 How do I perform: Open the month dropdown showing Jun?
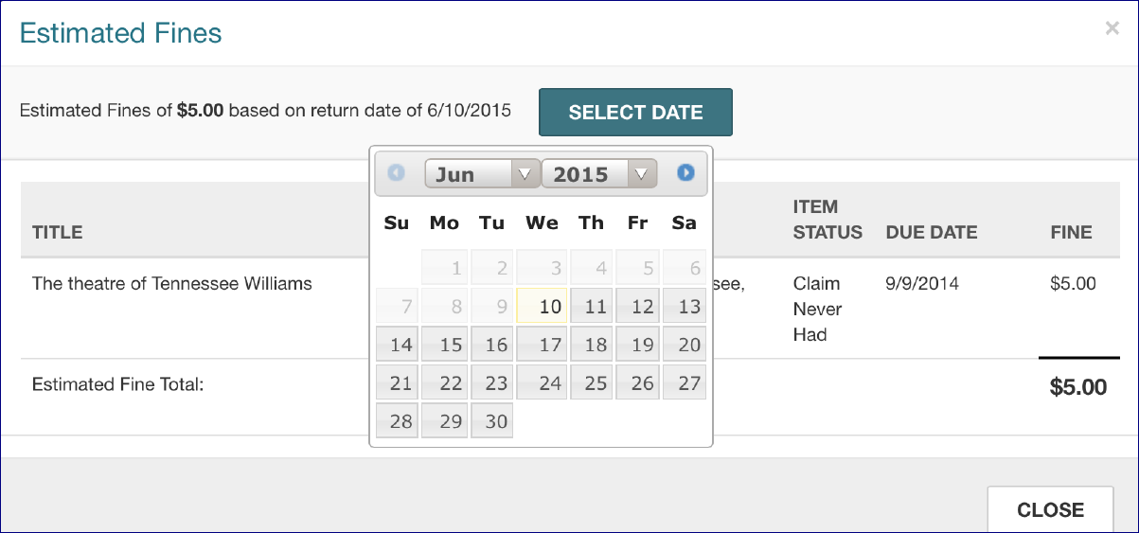pos(482,174)
